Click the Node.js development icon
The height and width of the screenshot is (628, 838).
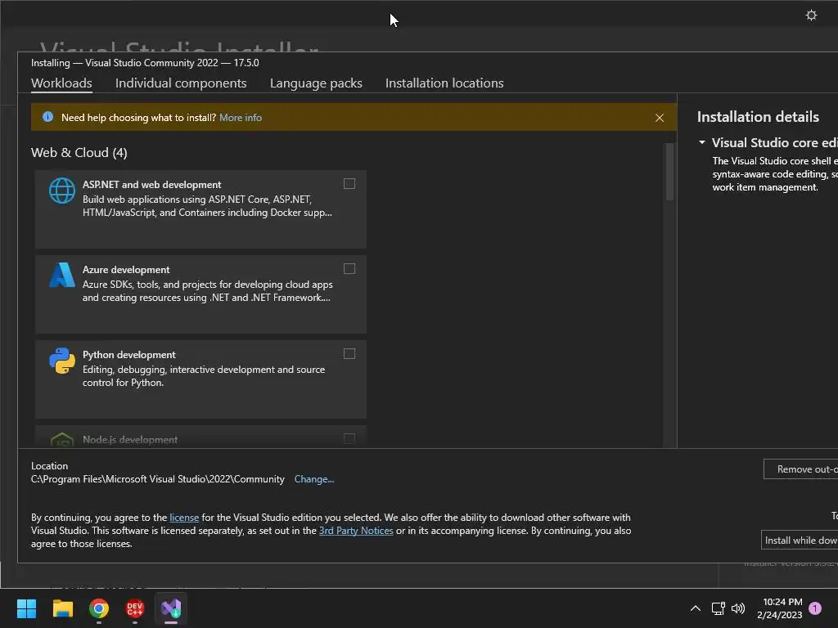click(x=62, y=439)
